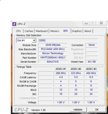Go to the Mainboard tab
The width and height of the screenshot is (108, 114).
(42, 31)
